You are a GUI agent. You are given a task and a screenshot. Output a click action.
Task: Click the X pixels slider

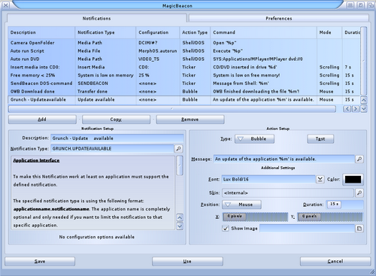pos(255,217)
